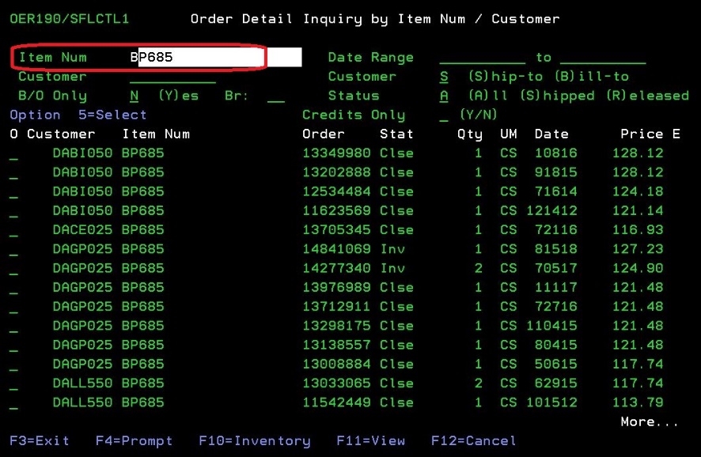This screenshot has height=457, width=701.
Task: Select option field for order 13349980
Action: point(13,154)
